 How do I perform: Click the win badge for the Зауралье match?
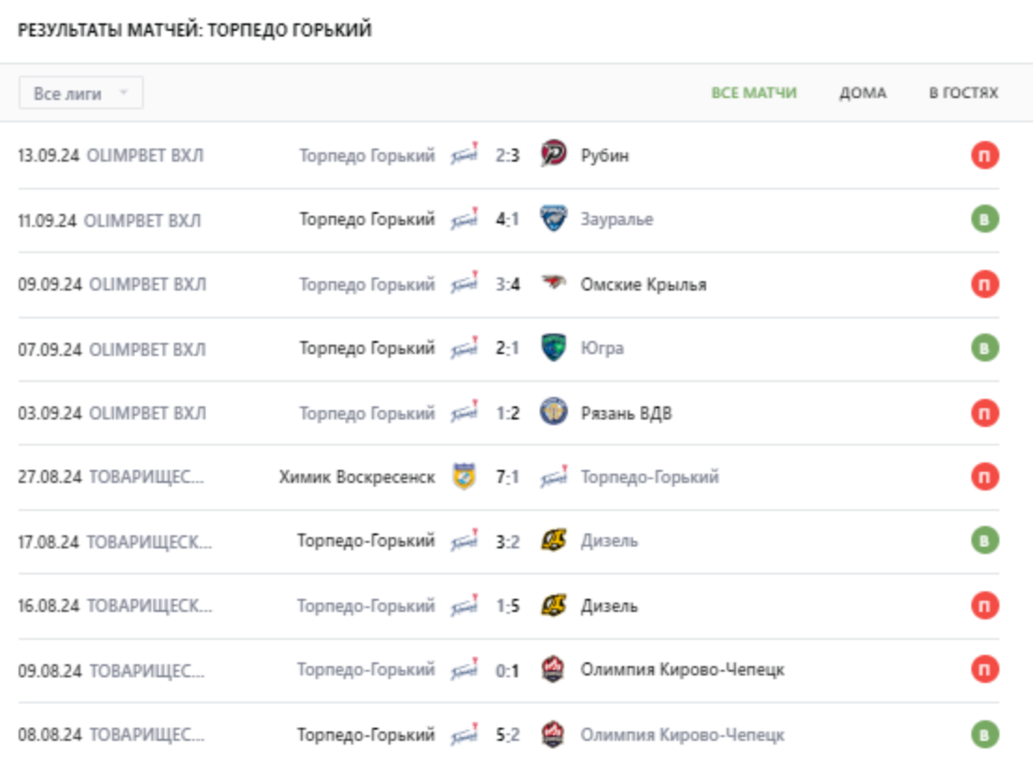984,220
